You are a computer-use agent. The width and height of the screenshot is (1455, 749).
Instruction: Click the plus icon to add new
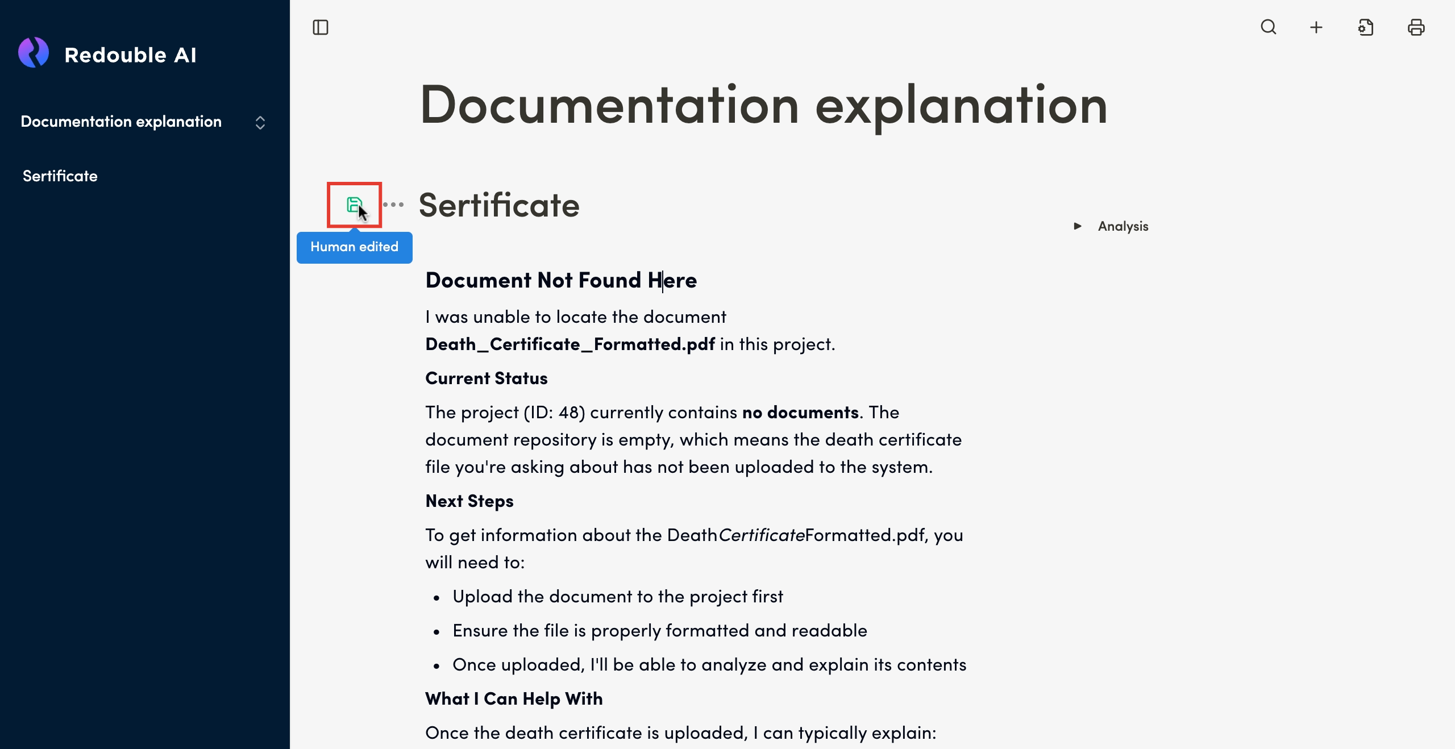1316,27
